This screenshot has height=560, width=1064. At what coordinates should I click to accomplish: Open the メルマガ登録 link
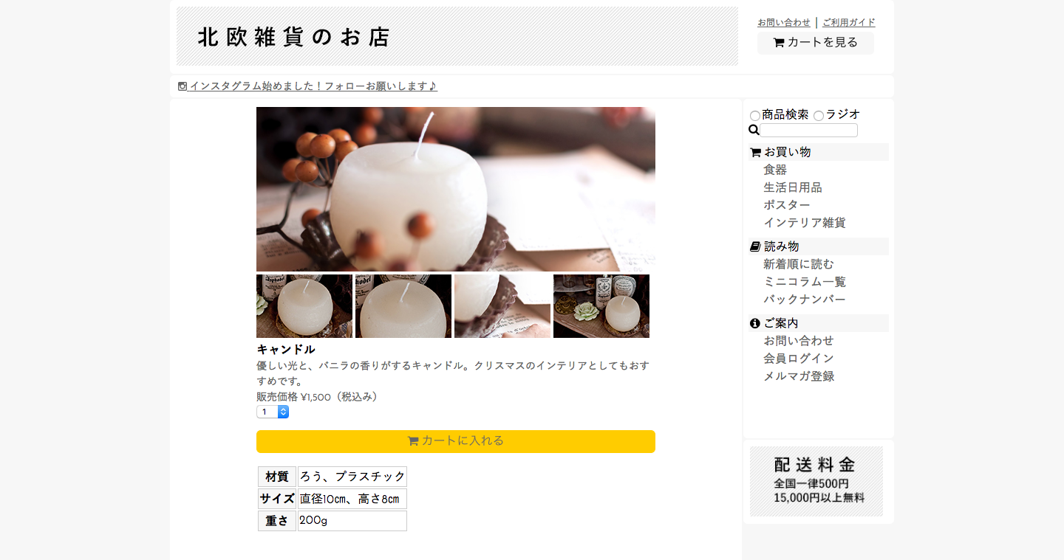point(799,376)
